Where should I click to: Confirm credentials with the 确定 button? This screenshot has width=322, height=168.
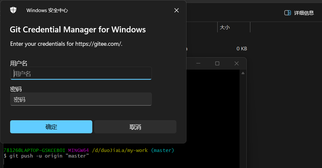[x=51, y=127]
